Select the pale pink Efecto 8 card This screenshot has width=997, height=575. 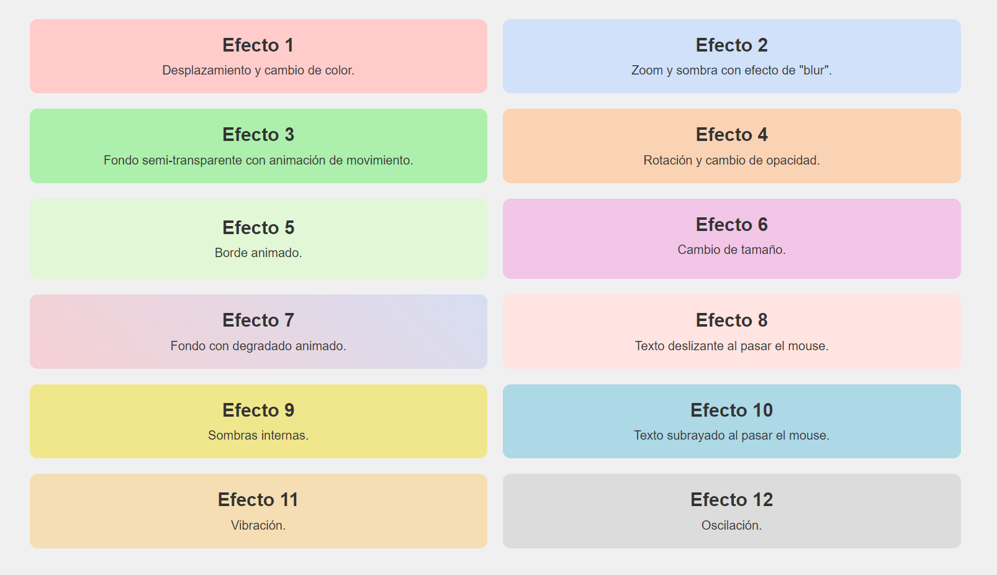(732, 332)
